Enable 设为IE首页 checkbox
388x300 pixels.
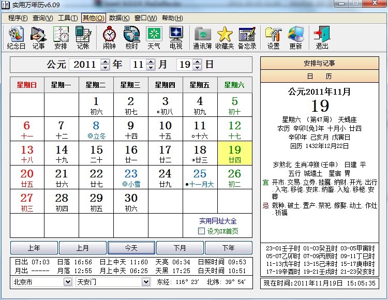pos(202,231)
